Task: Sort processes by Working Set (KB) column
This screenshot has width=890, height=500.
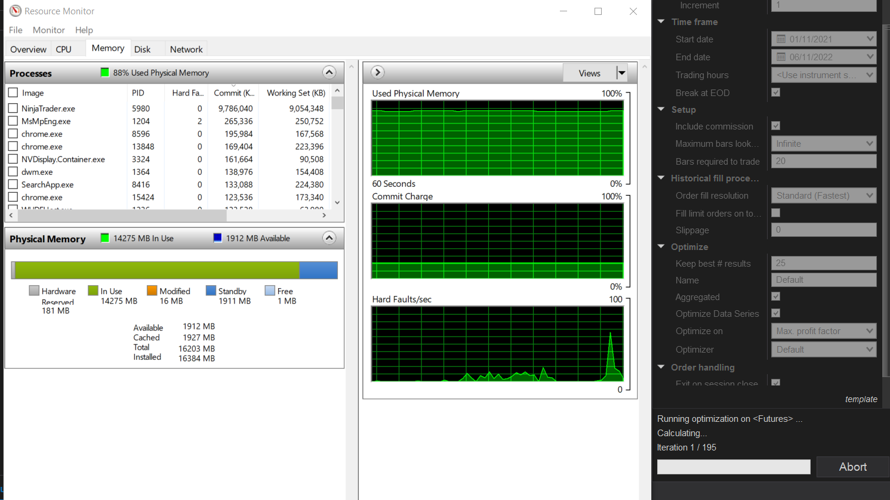Action: point(296,92)
